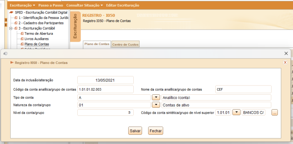Open the conta sintética nível superior dropdown
Image resolution: width=293 pixels, height=144 pixels.
pos(237,113)
